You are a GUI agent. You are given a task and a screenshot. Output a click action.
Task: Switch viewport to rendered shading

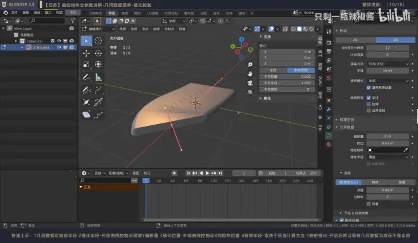tap(312, 28)
